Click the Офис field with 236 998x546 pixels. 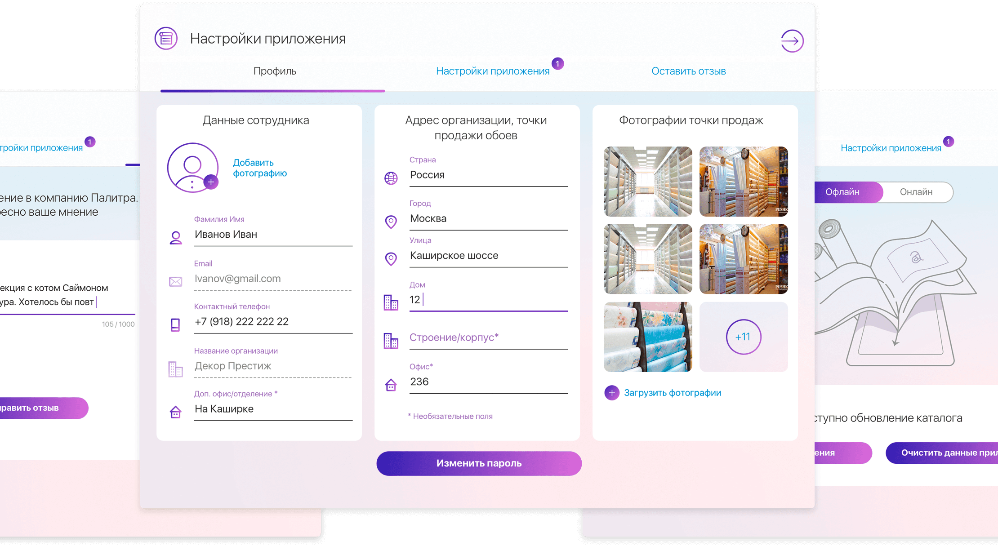pyautogui.click(x=489, y=382)
